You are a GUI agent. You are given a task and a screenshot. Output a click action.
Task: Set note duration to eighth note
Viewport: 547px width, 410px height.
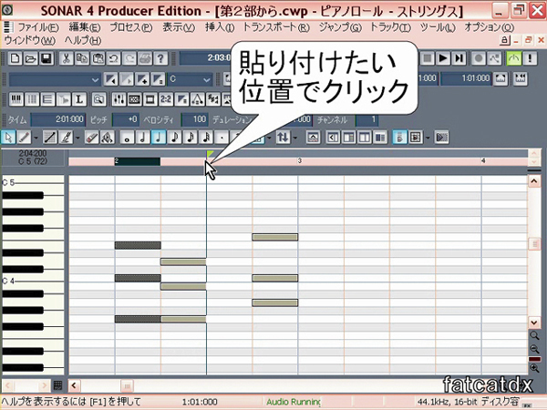pyautogui.click(x=174, y=138)
